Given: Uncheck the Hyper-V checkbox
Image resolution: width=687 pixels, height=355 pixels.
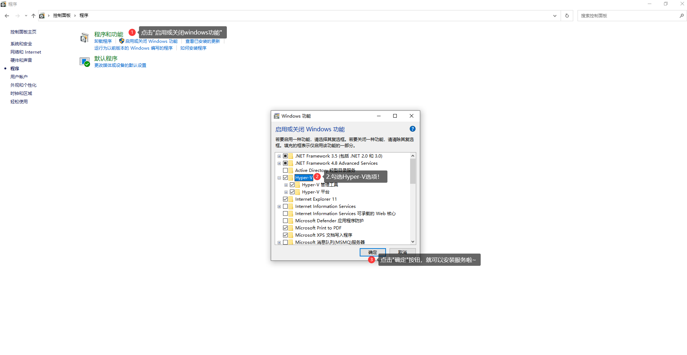Looking at the screenshot, I should tap(285, 178).
